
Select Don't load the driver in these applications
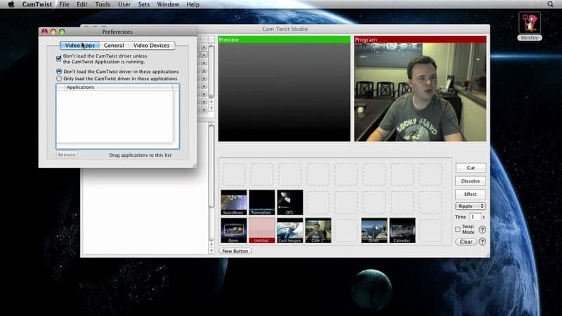pos(59,72)
